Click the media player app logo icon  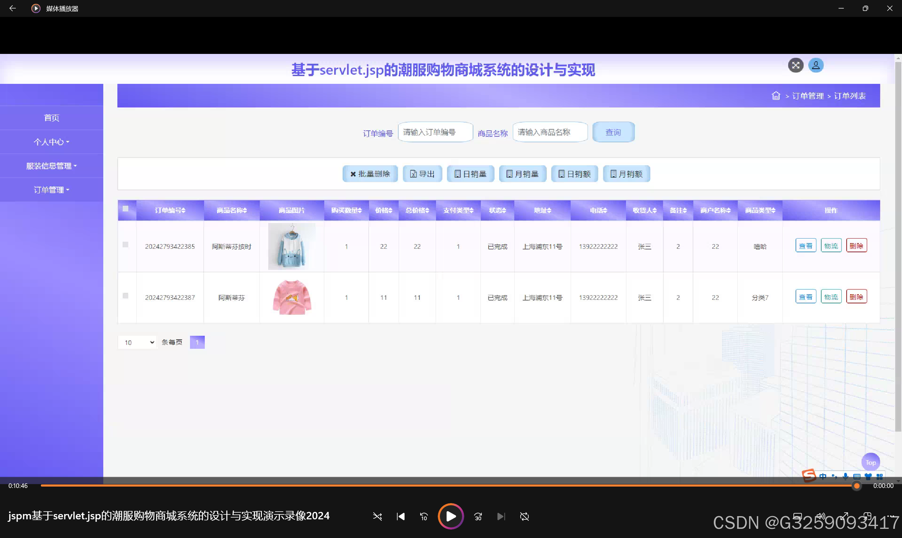[x=36, y=8]
